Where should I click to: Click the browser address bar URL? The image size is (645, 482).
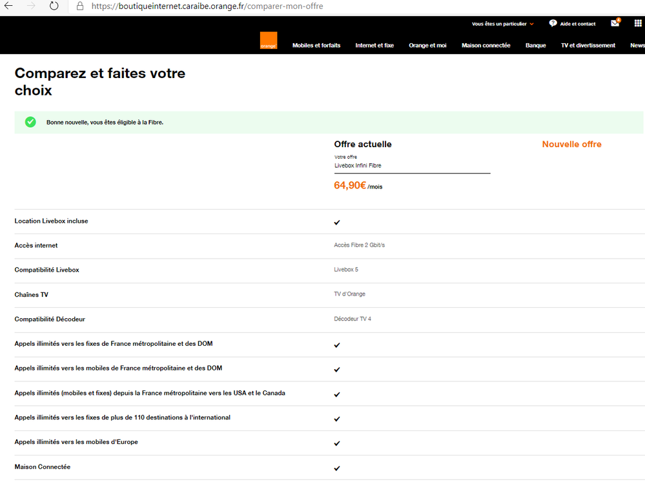[207, 6]
